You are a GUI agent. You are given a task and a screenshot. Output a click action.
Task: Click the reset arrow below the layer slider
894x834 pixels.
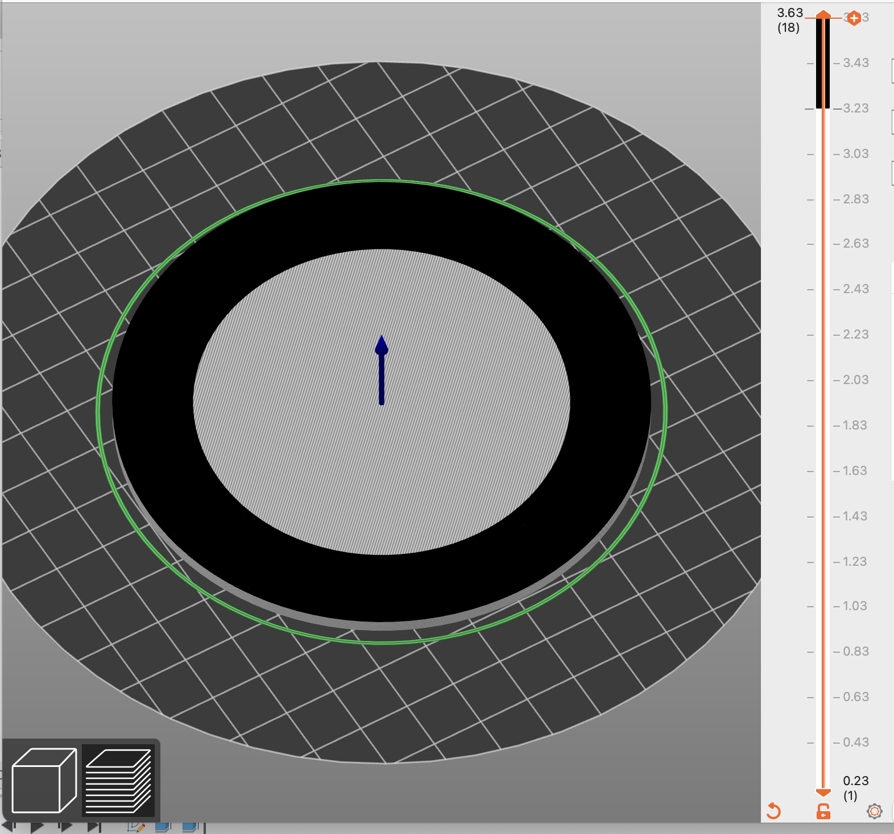pos(773,811)
